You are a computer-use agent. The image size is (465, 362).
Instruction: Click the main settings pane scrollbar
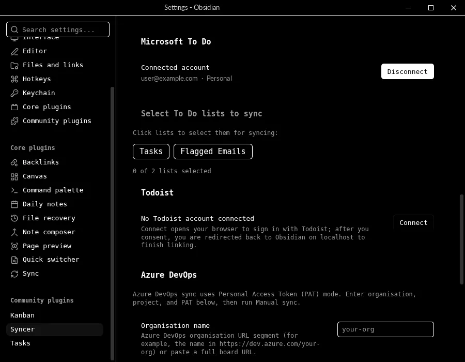click(461, 239)
